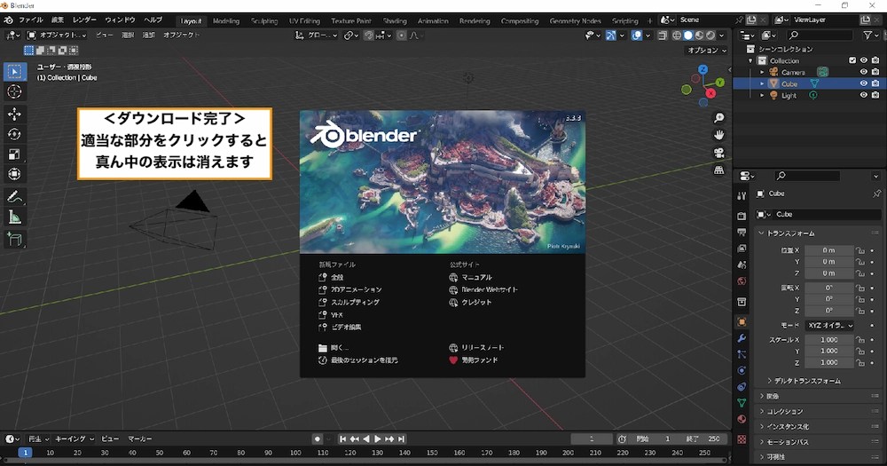
Task: Toggle lock on Location X
Action: (860, 250)
